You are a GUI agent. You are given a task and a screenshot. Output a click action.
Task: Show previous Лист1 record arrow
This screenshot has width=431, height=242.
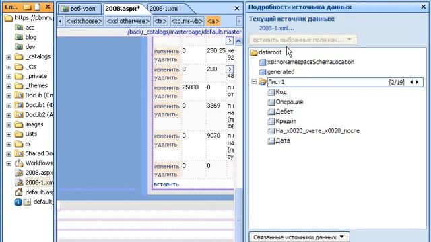click(411, 82)
